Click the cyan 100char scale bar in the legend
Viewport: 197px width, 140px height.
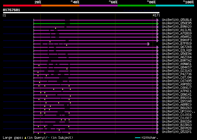tap(138, 138)
